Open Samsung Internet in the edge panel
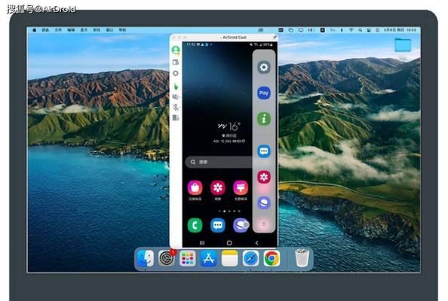 coord(264,202)
